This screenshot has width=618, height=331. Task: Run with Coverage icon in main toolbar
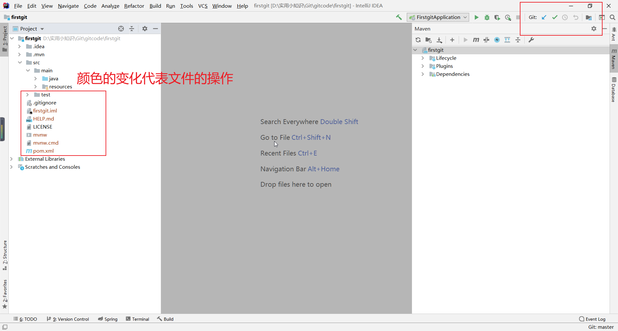[497, 17]
